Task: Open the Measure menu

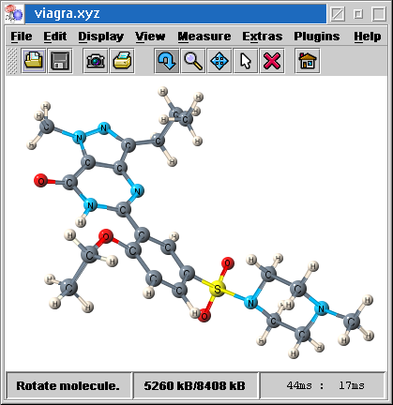Action: pyautogui.click(x=204, y=37)
